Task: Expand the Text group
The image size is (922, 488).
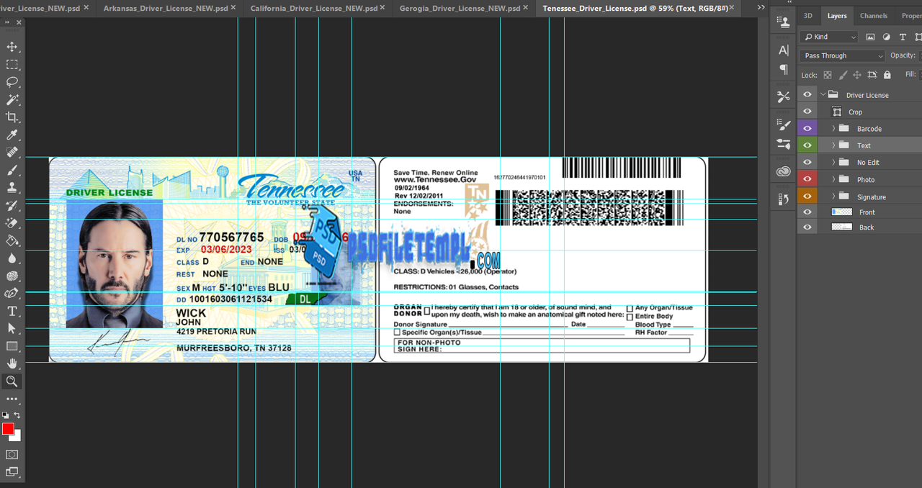Action: coord(833,145)
